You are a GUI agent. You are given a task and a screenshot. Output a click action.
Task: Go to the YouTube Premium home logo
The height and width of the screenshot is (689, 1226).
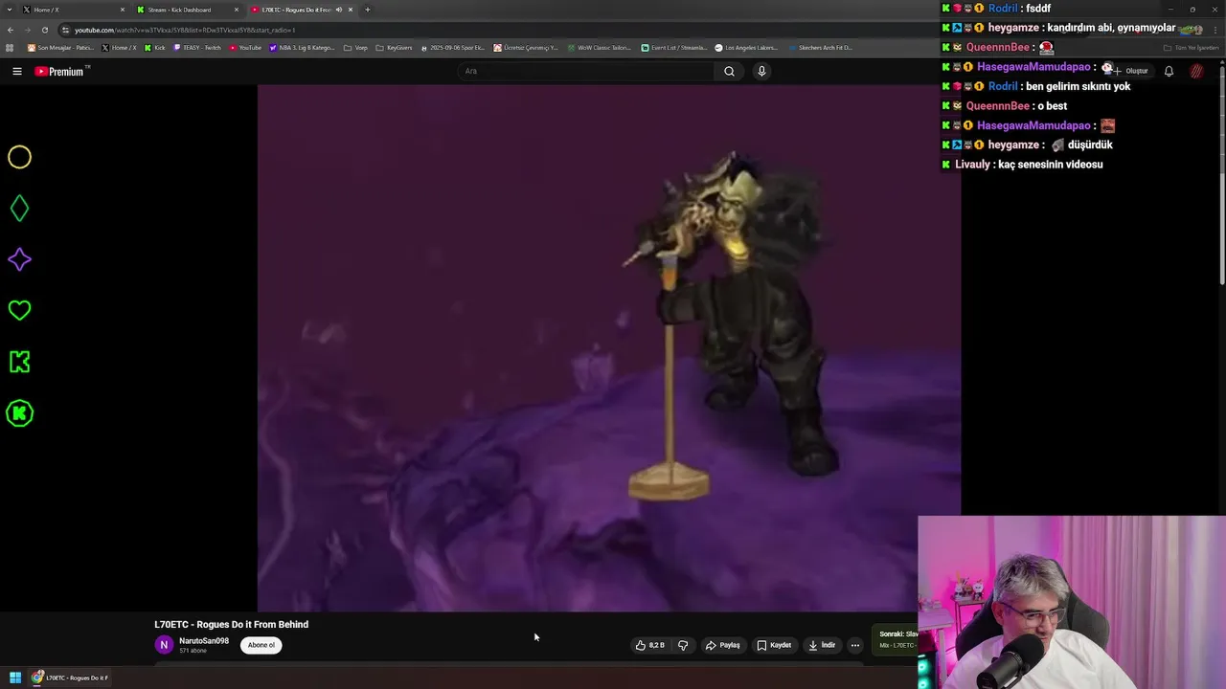click(61, 71)
